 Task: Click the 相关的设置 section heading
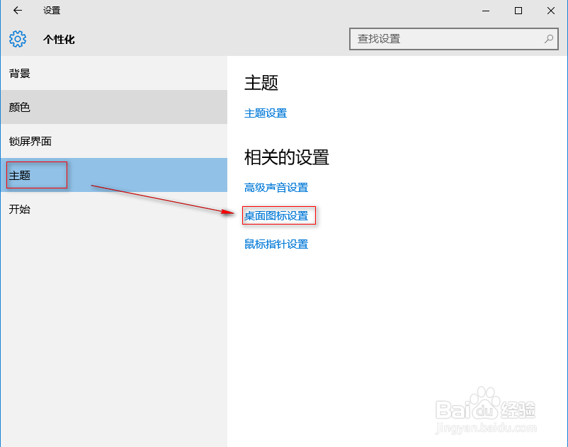coord(285,157)
